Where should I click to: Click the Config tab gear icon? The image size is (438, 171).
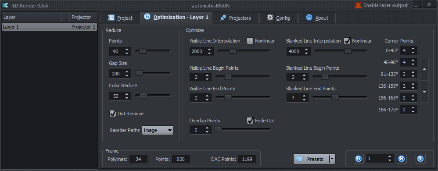pos(270,17)
